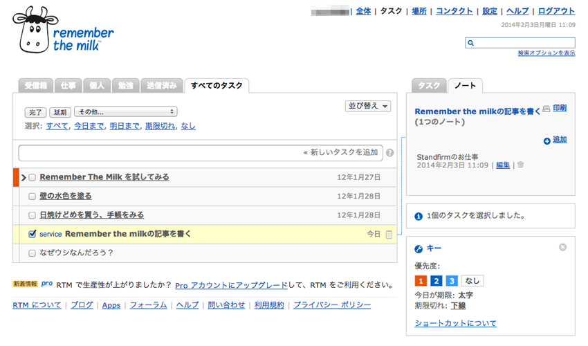Viewport: 588px width, 346px height.
Task: Open the 全体 overview link in top navigation
Action: click(x=363, y=11)
